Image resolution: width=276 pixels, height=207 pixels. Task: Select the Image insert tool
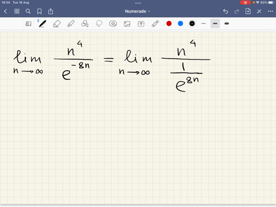(x=127, y=24)
